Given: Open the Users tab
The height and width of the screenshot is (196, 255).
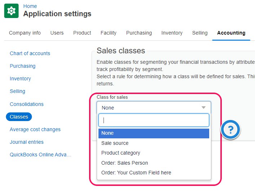Looking at the screenshot, I should tap(57, 33).
